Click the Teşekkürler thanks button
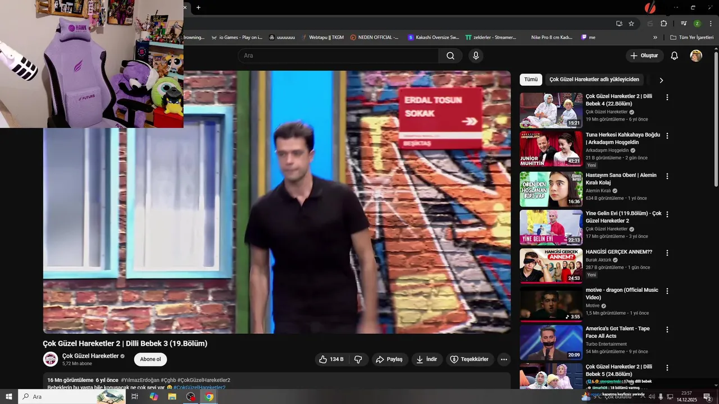This screenshot has height=404, width=719. [x=470, y=359]
